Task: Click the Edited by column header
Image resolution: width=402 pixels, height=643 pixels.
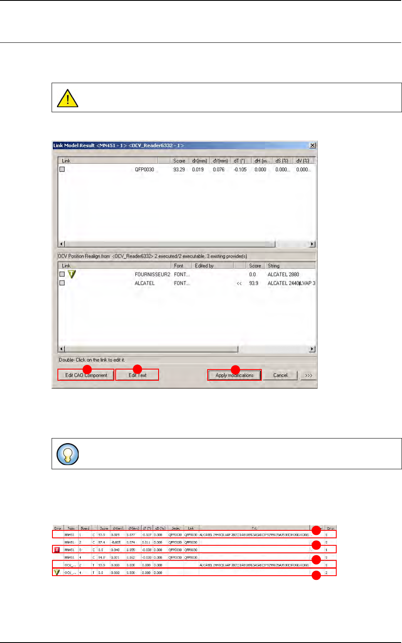Action: click(213, 266)
